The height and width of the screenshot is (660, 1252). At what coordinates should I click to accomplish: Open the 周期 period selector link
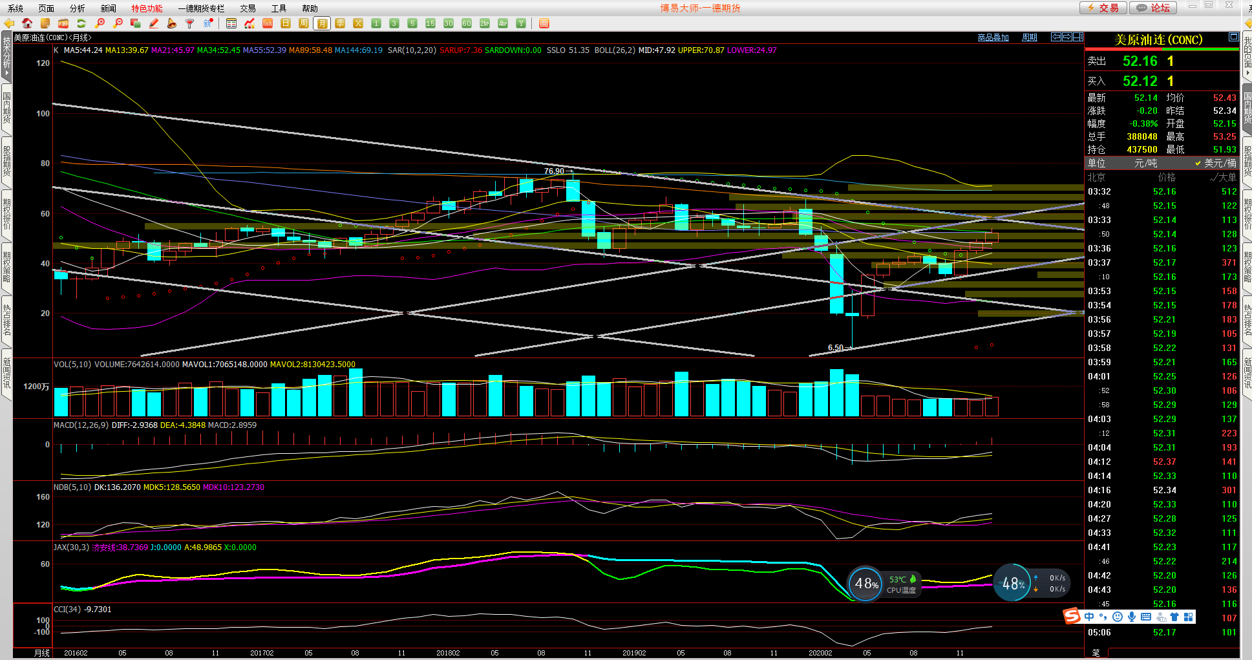pos(1030,37)
